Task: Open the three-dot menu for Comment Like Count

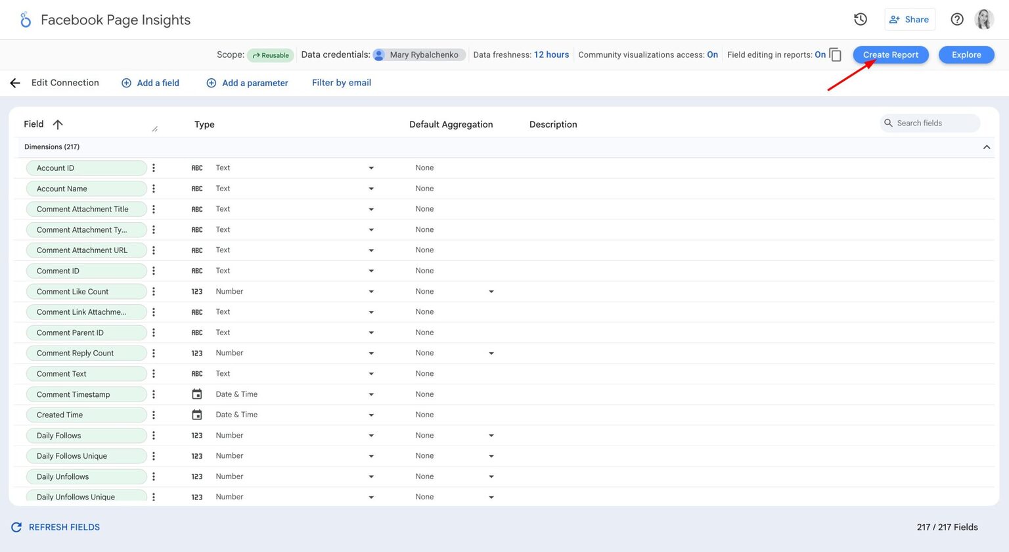Action: 154,292
